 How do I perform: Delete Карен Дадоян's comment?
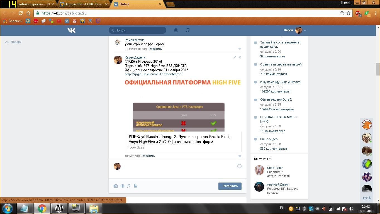click(240, 57)
